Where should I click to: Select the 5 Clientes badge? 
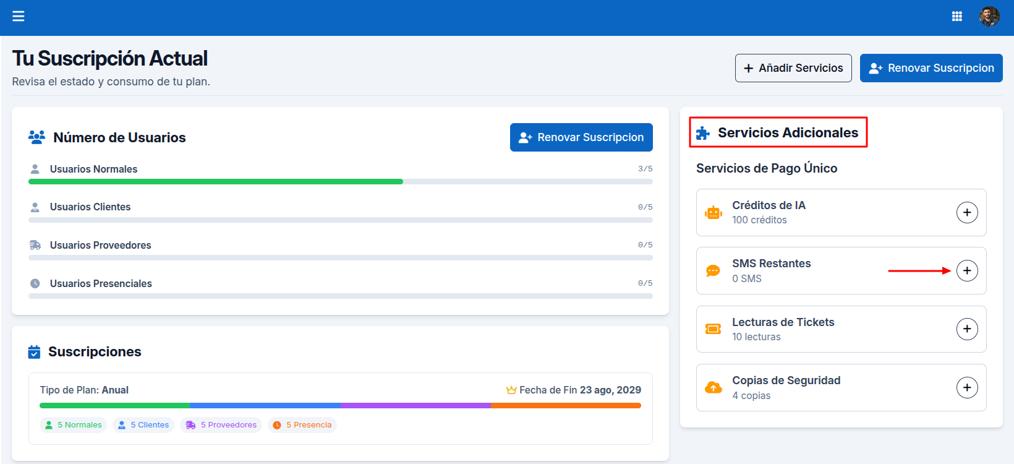click(x=143, y=425)
